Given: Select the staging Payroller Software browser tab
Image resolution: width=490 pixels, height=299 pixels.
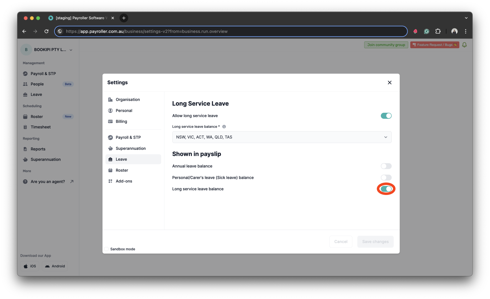Looking at the screenshot, I should [81, 18].
